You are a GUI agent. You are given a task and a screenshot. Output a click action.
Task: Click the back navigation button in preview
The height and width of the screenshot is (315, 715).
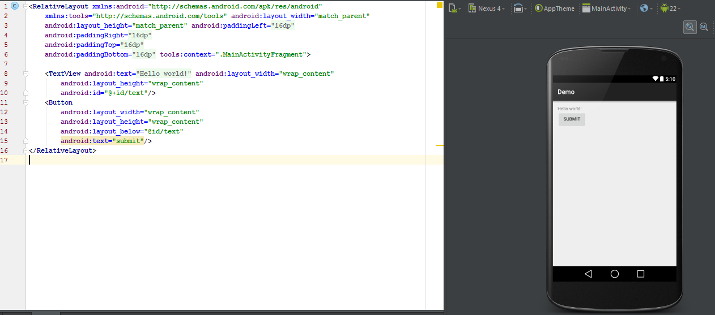point(588,274)
